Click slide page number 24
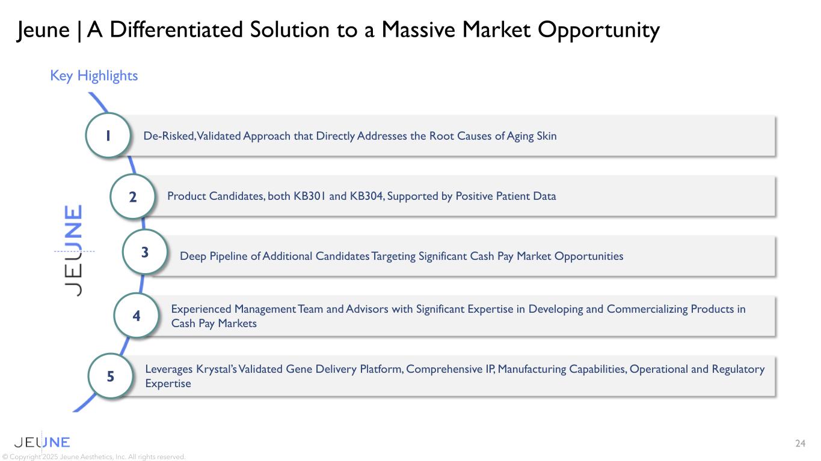821x461 pixels. point(800,444)
